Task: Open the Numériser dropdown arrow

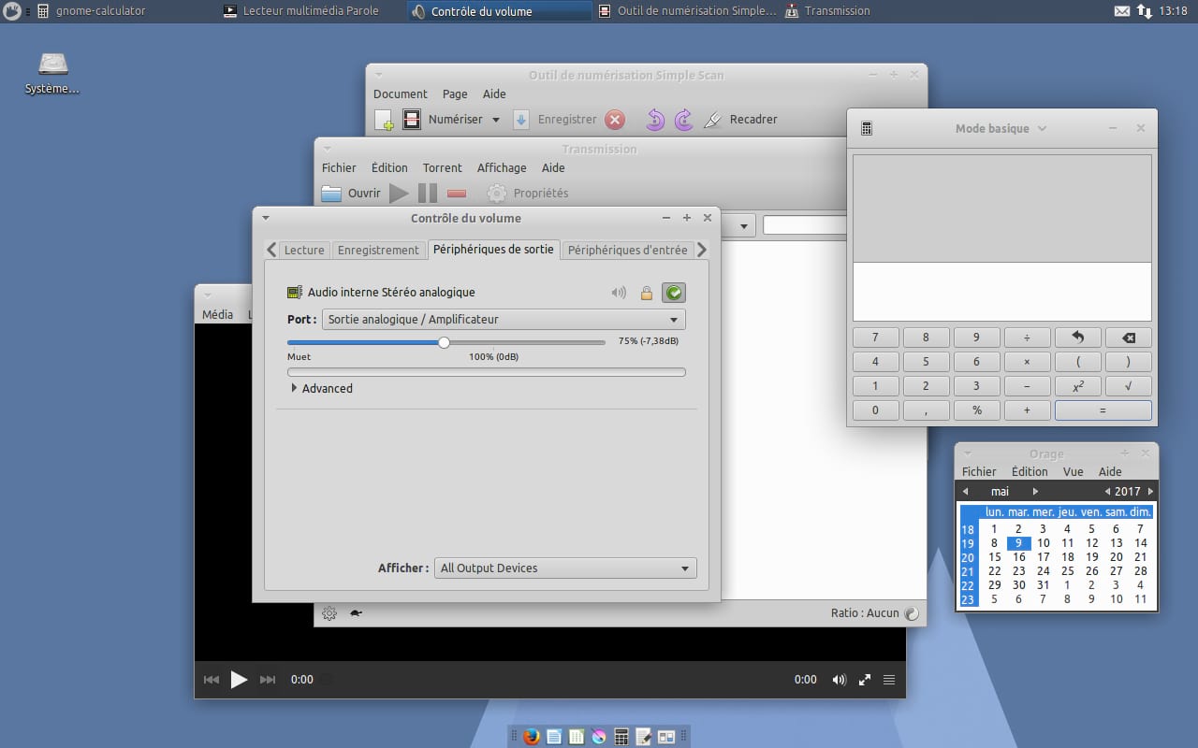Action: tap(496, 120)
